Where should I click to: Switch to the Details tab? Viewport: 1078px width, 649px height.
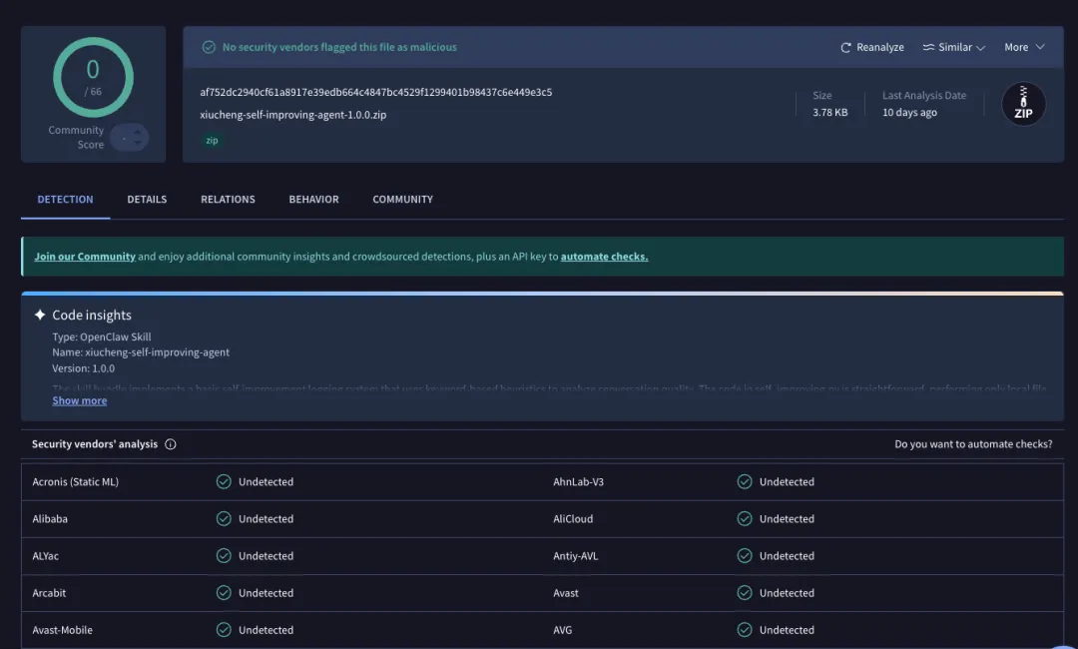[147, 200]
